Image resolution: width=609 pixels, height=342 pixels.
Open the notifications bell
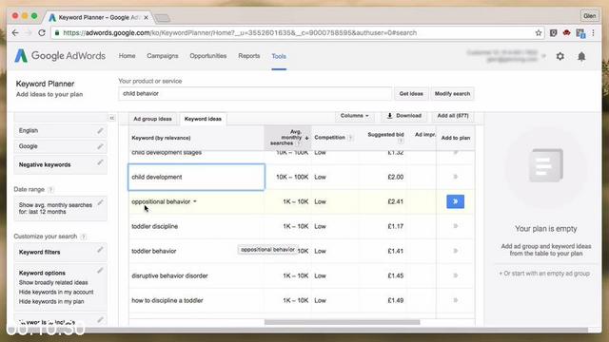(x=581, y=57)
